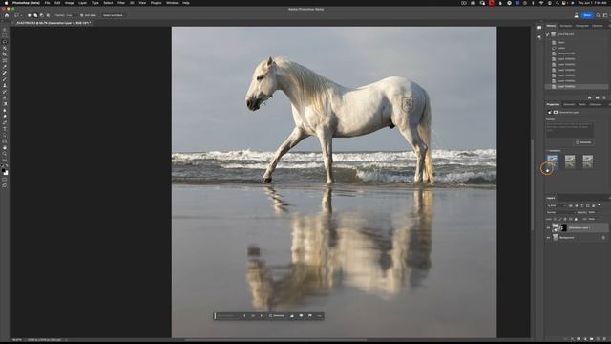Open the Select menu

click(x=108, y=3)
